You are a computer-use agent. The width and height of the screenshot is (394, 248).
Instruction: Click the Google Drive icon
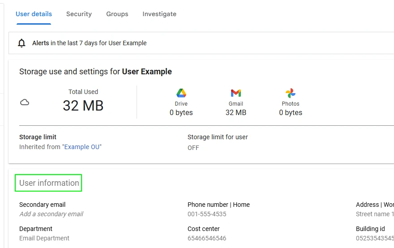(x=181, y=93)
